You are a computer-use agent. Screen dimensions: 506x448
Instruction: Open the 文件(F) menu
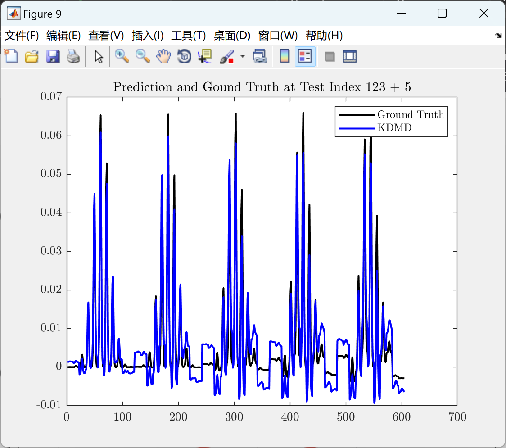[x=22, y=36]
